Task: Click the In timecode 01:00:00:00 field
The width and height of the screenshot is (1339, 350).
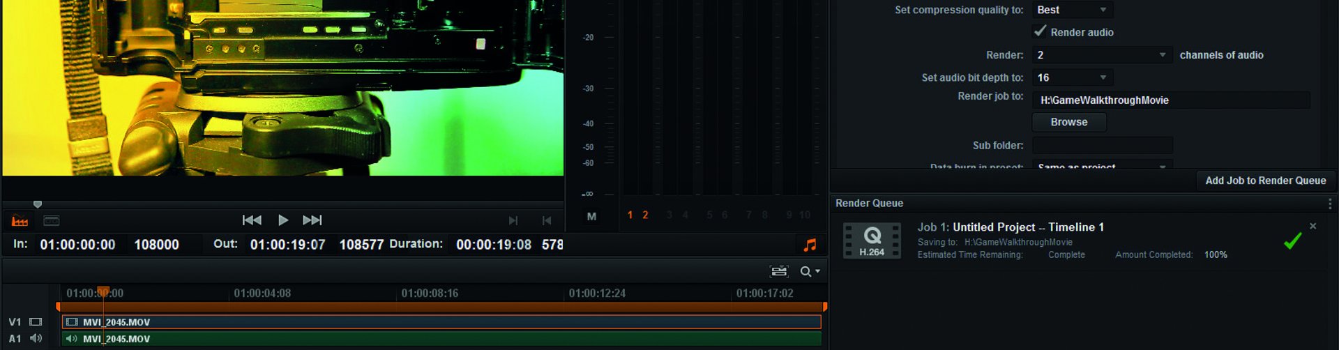Action: [77, 245]
